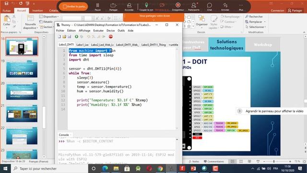Image resolution: width=307 pixels, height=173 pixels.
Task: Switch to the untitled editor tab
Action: [x=173, y=45]
